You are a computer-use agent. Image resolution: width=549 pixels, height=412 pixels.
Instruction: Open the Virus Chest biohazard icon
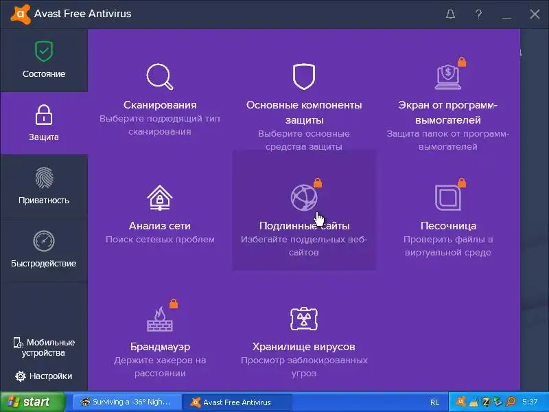pos(304,319)
